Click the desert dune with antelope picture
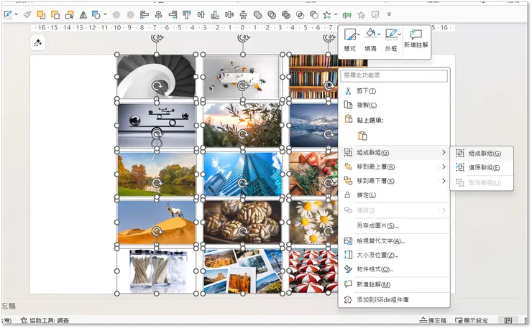 (157, 222)
